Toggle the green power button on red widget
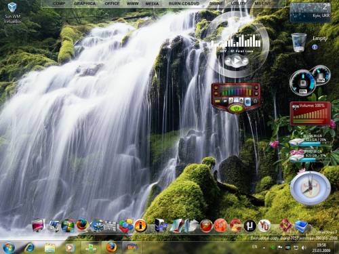Viewport: 339px width, 254px height. [237, 108]
